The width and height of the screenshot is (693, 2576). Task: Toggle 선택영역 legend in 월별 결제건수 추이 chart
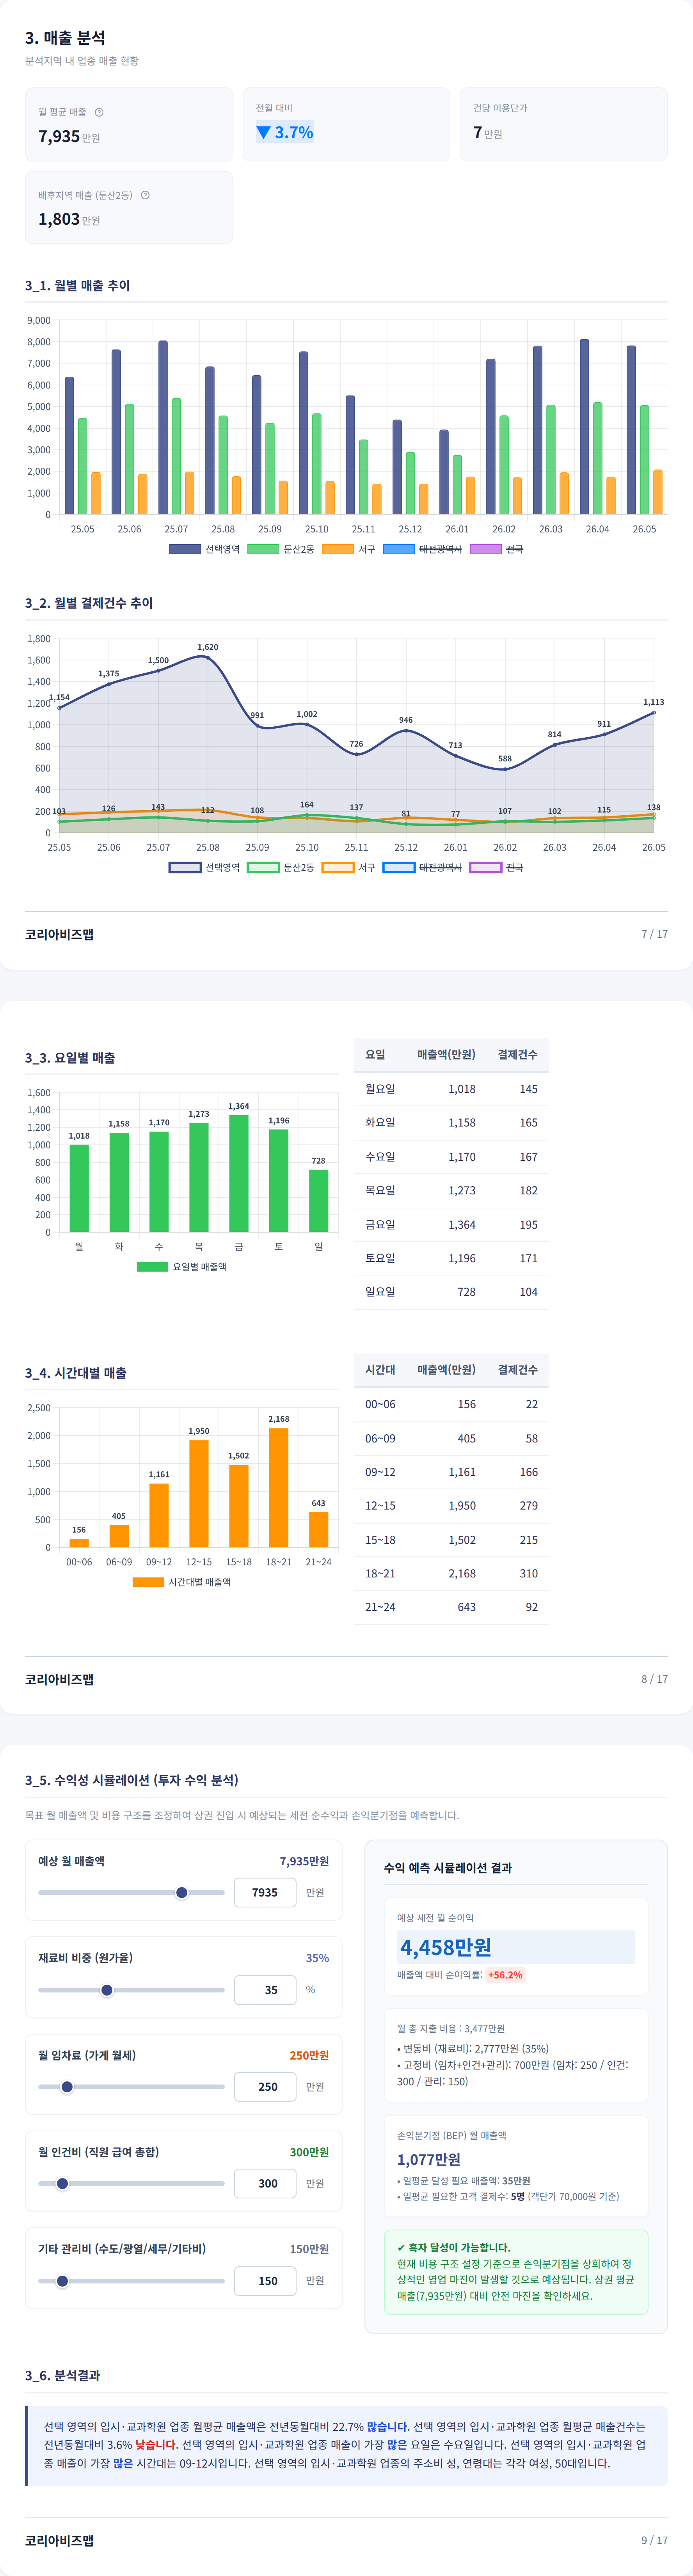point(205,867)
